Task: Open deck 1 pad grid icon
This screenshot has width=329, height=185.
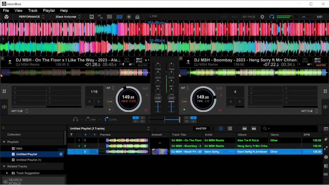Action: (x=4, y=91)
